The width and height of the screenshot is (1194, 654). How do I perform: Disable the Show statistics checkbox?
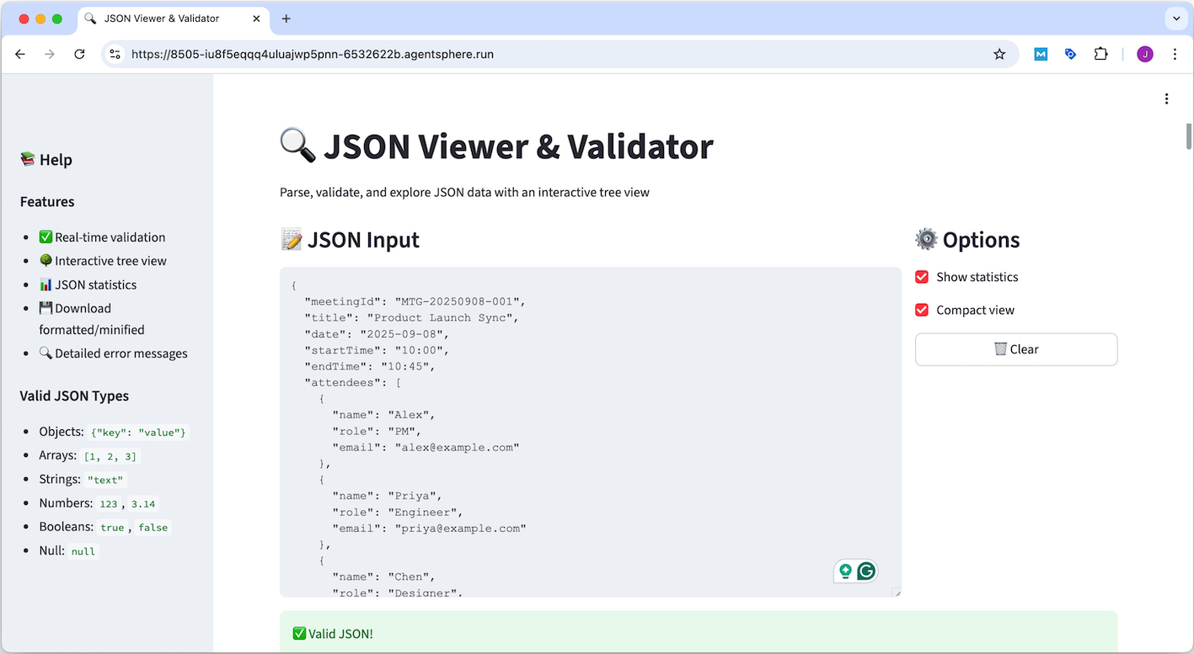[x=921, y=276]
